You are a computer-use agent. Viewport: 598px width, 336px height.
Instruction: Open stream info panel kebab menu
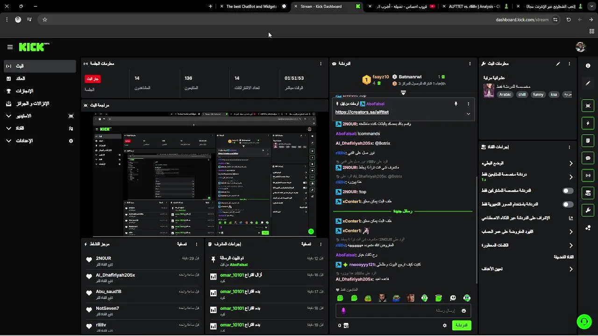tap(569, 63)
